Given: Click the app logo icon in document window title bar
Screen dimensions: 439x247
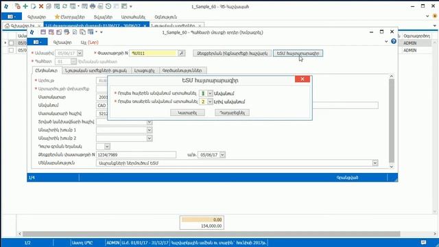Looking at the screenshot, I should [32, 32].
